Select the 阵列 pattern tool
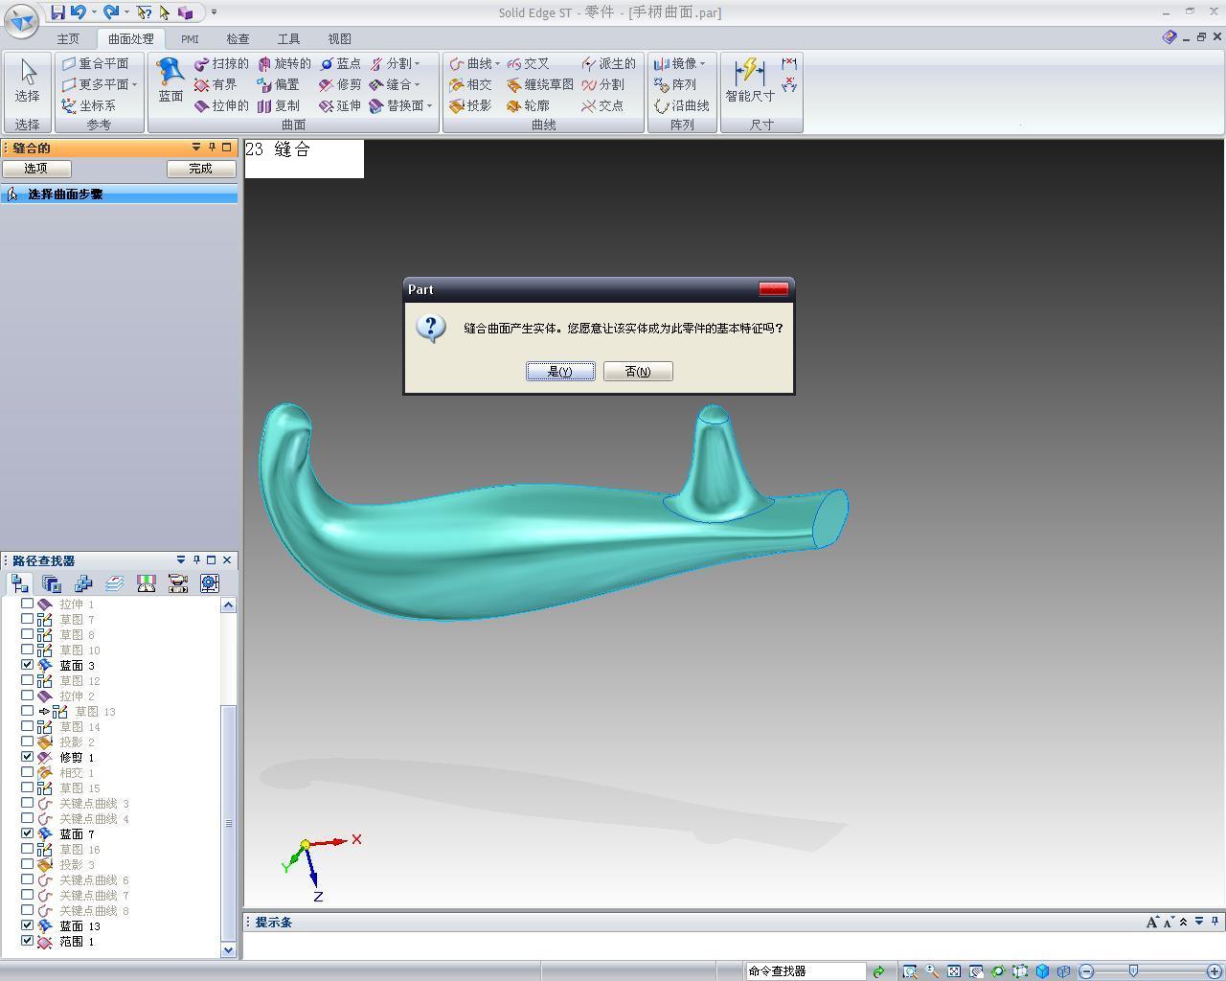Viewport: 1226px width, 981px height. (675, 84)
